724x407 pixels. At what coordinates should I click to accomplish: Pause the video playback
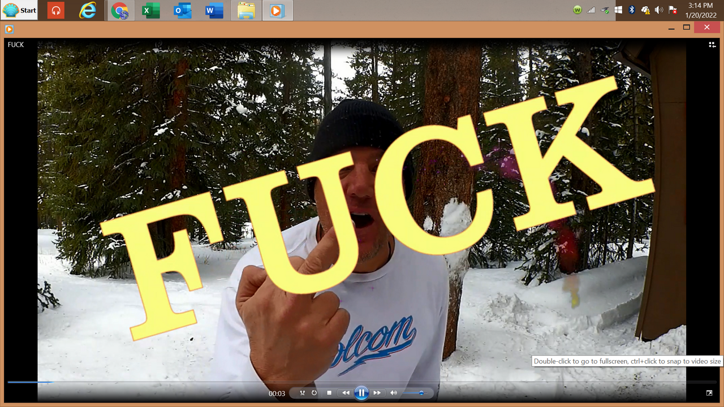point(361,393)
